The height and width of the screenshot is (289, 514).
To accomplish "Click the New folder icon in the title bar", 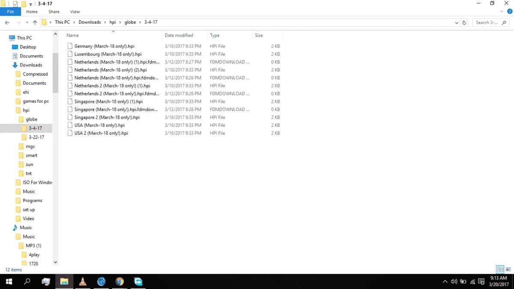I will coord(23,3).
